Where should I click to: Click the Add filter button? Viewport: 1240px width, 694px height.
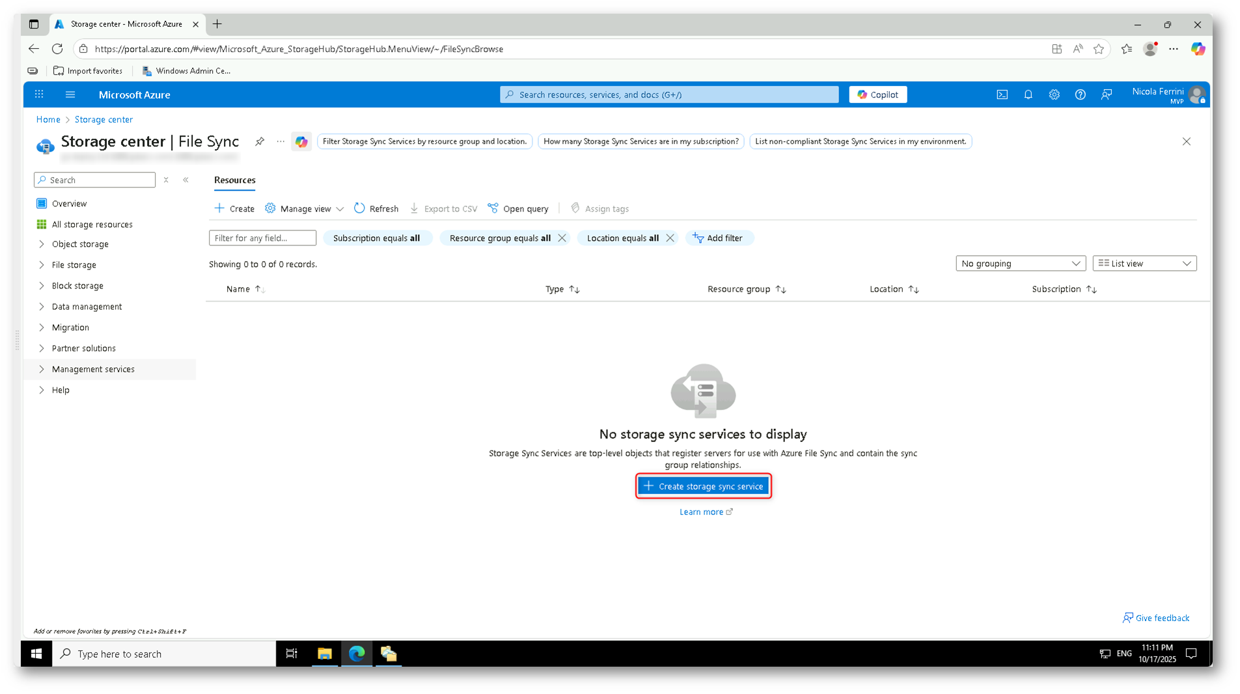click(x=719, y=238)
